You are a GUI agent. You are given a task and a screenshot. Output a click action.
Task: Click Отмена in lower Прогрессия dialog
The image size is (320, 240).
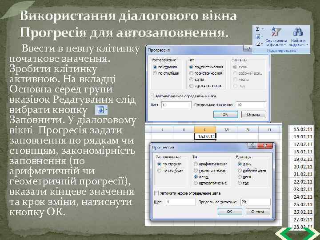tap(258, 212)
